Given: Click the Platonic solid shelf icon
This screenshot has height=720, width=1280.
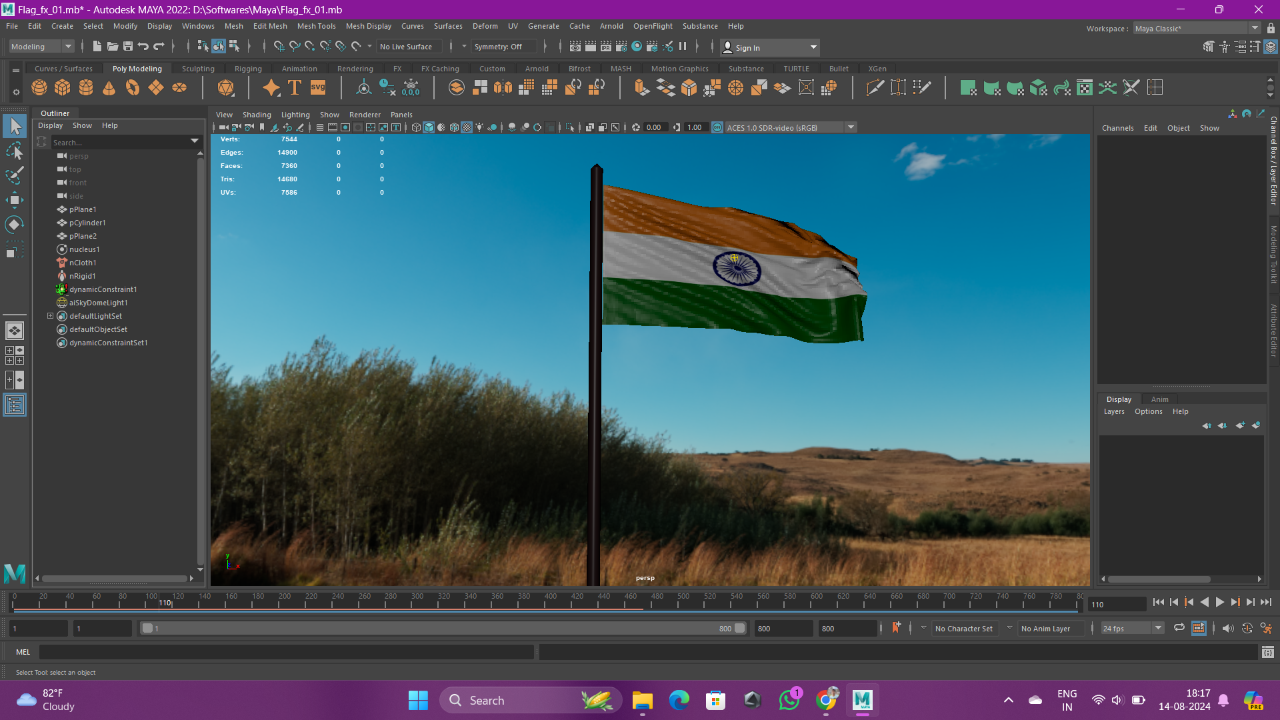Looking at the screenshot, I should [x=226, y=87].
